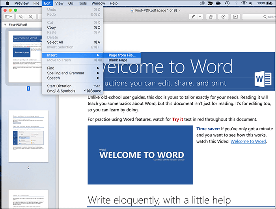Click the rotate page icon
The width and height of the screenshot is (276, 209).
tap(211, 17)
